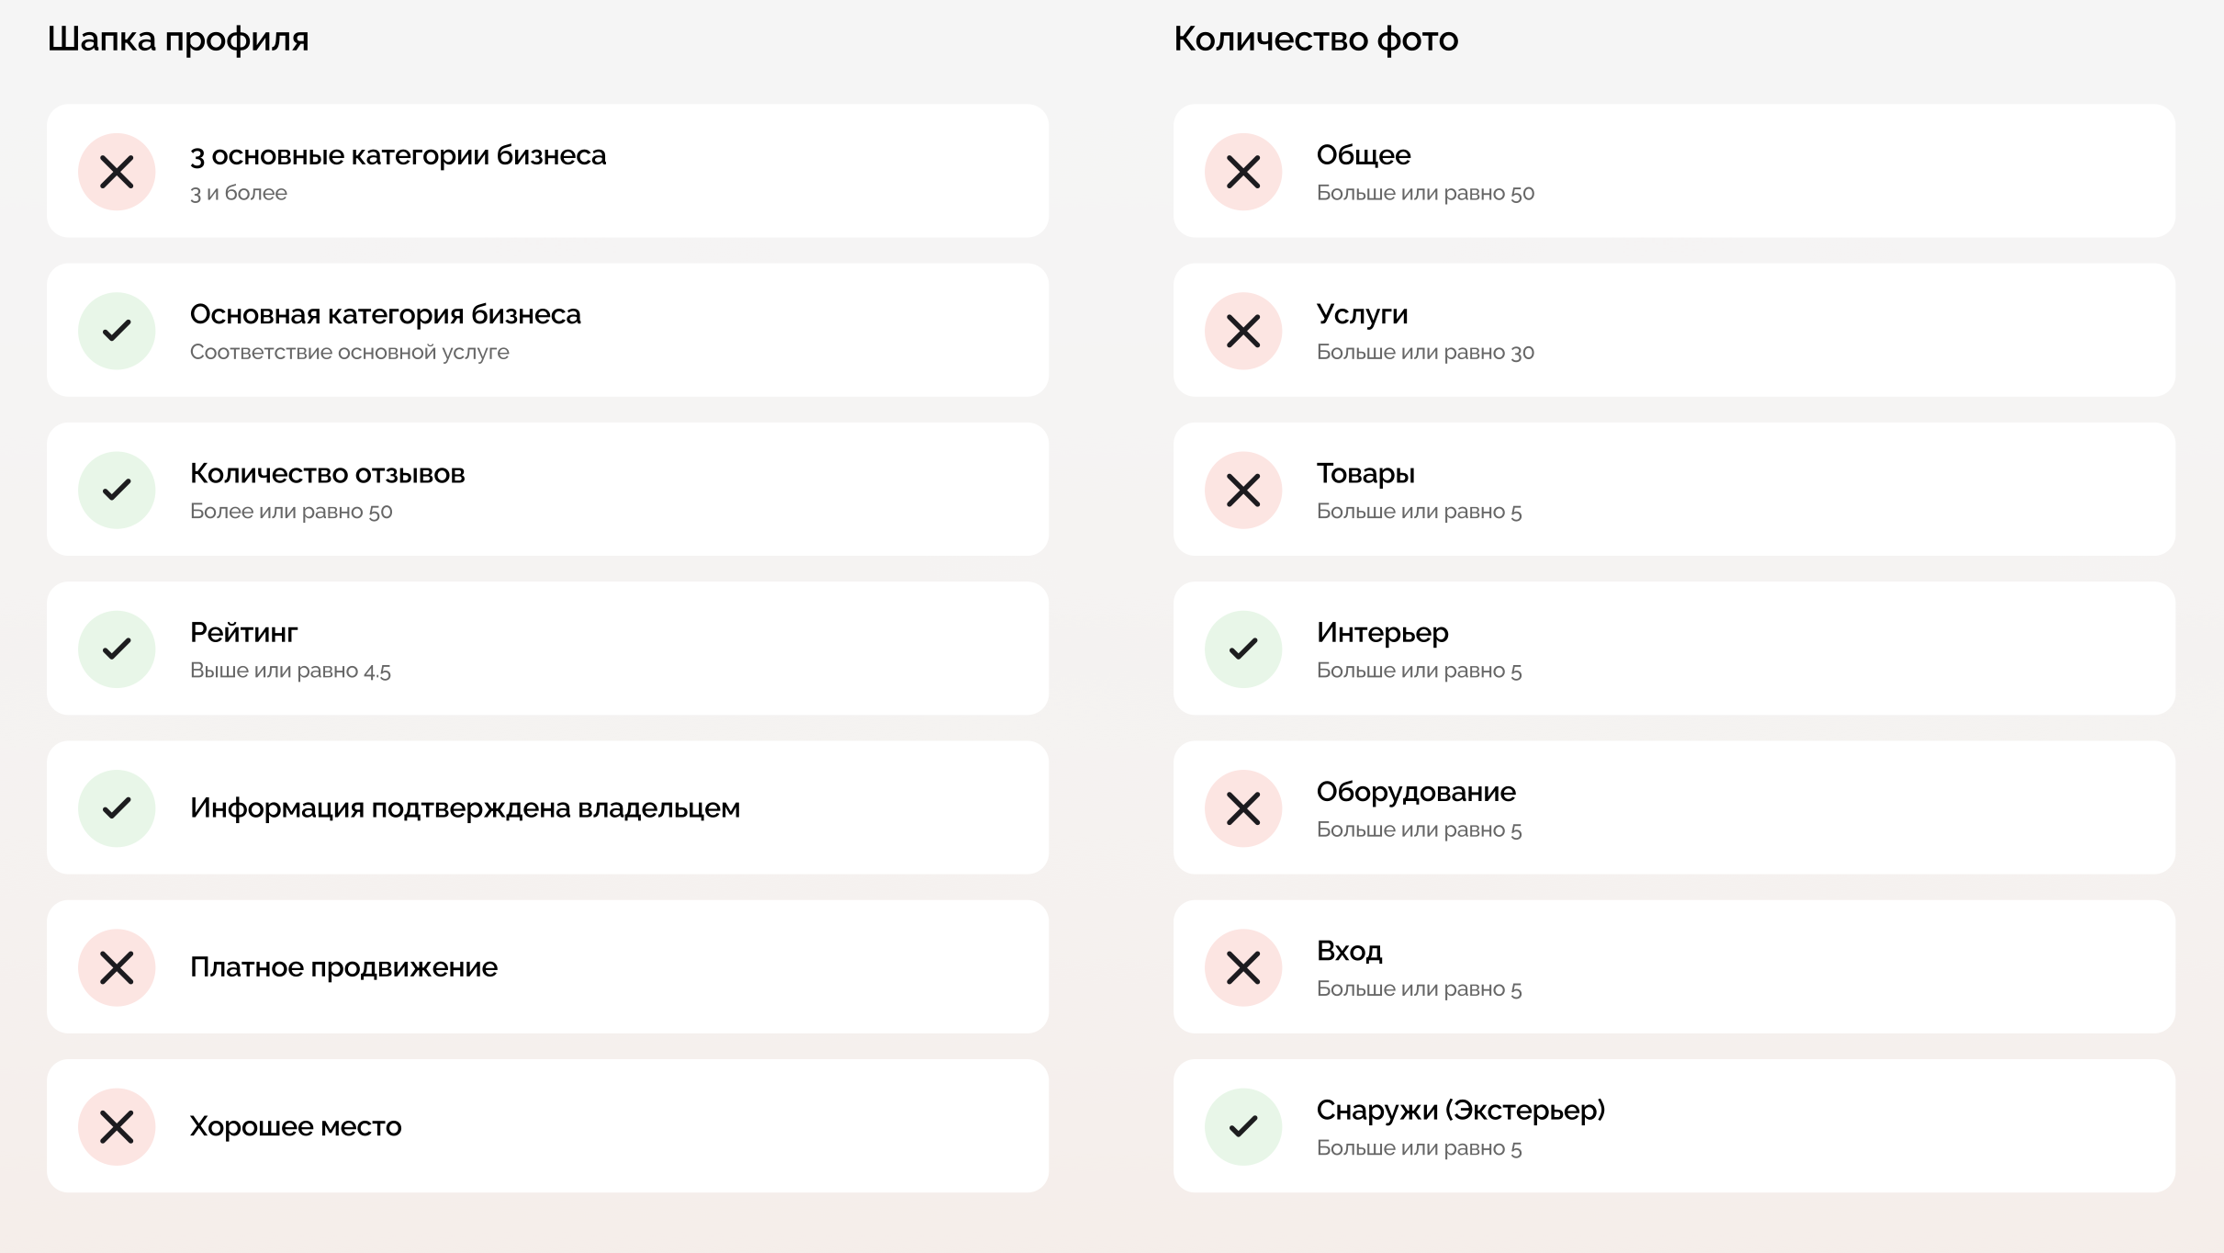This screenshot has height=1253, width=2224.
Task: Click the 'Хорошее место' label text
Action: [296, 1126]
